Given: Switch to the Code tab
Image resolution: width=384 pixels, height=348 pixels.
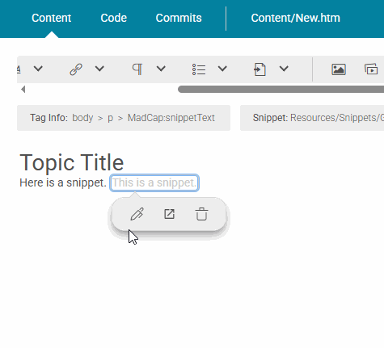Looking at the screenshot, I should click(x=114, y=18).
